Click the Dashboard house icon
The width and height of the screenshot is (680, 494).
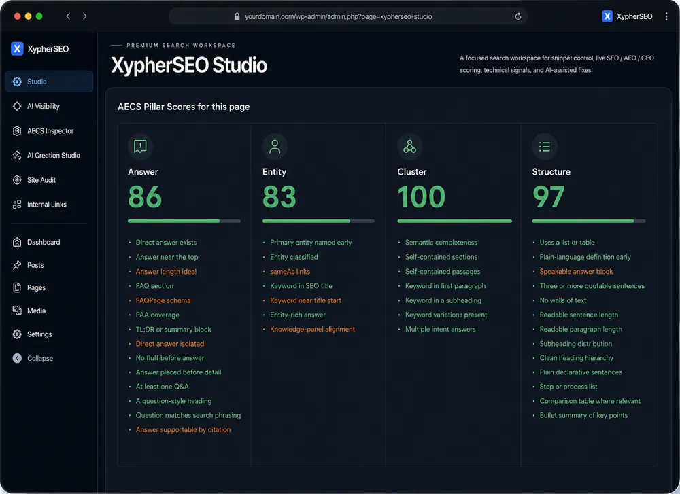17,242
